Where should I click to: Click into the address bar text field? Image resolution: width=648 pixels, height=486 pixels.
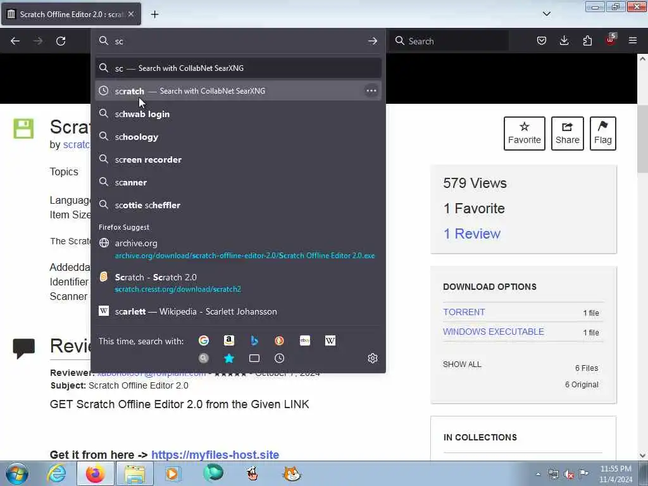pos(238,41)
